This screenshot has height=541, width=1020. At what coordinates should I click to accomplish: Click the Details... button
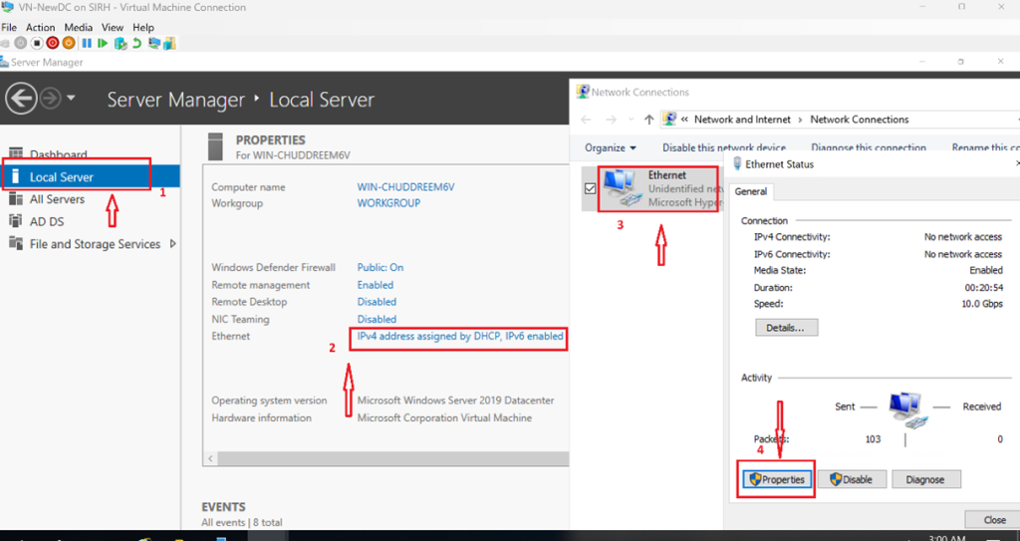pos(786,328)
